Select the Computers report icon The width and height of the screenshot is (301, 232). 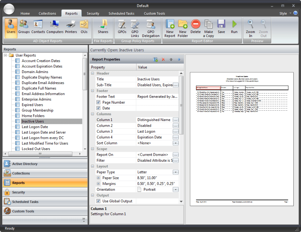click(x=55, y=27)
